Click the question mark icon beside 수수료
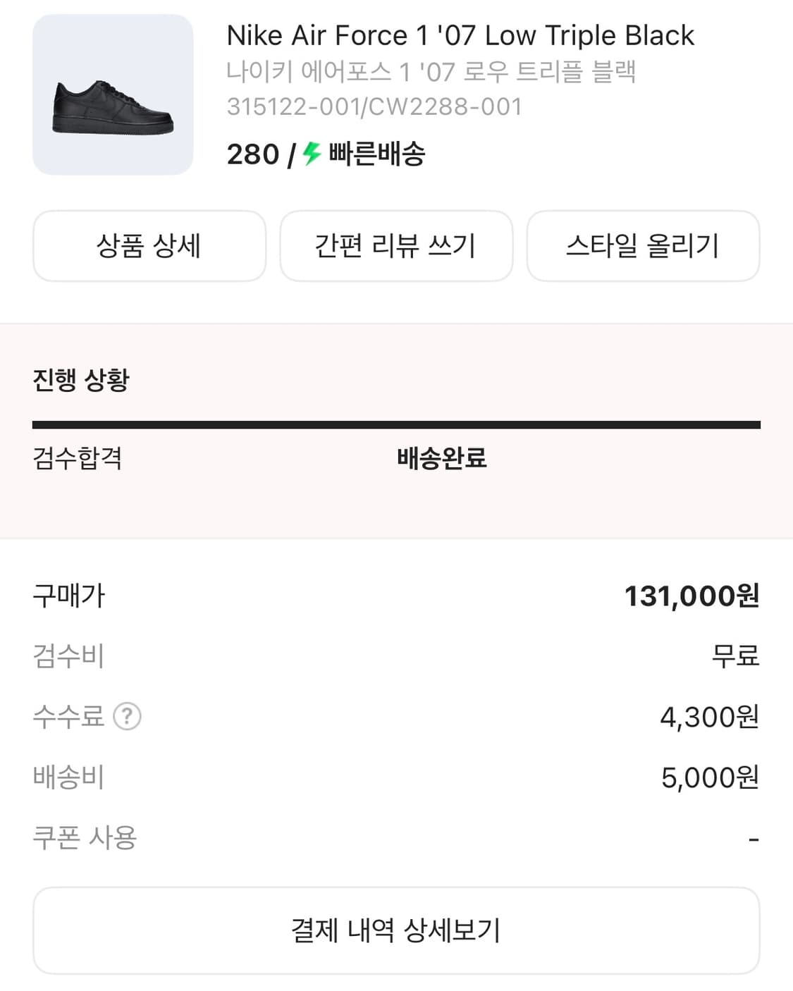The height and width of the screenshot is (991, 793). 128,716
